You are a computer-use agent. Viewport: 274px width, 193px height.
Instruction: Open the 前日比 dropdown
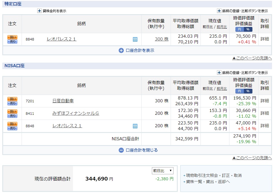click(162, 171)
